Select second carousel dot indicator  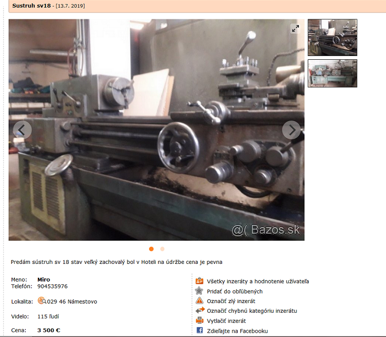(x=162, y=249)
